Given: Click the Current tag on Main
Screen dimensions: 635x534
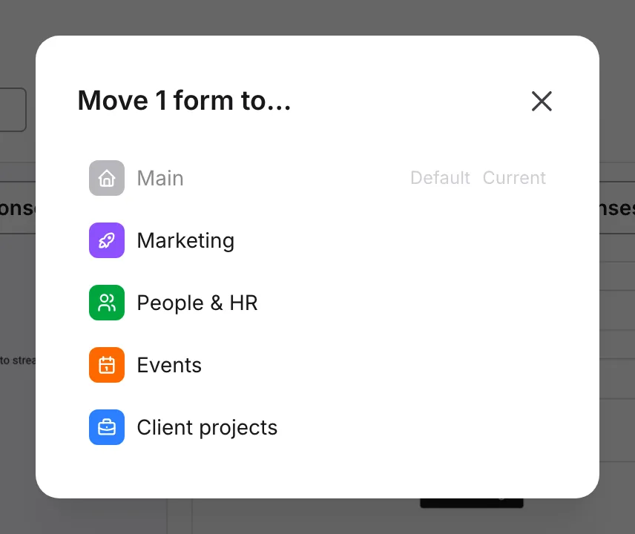Looking at the screenshot, I should (514, 178).
